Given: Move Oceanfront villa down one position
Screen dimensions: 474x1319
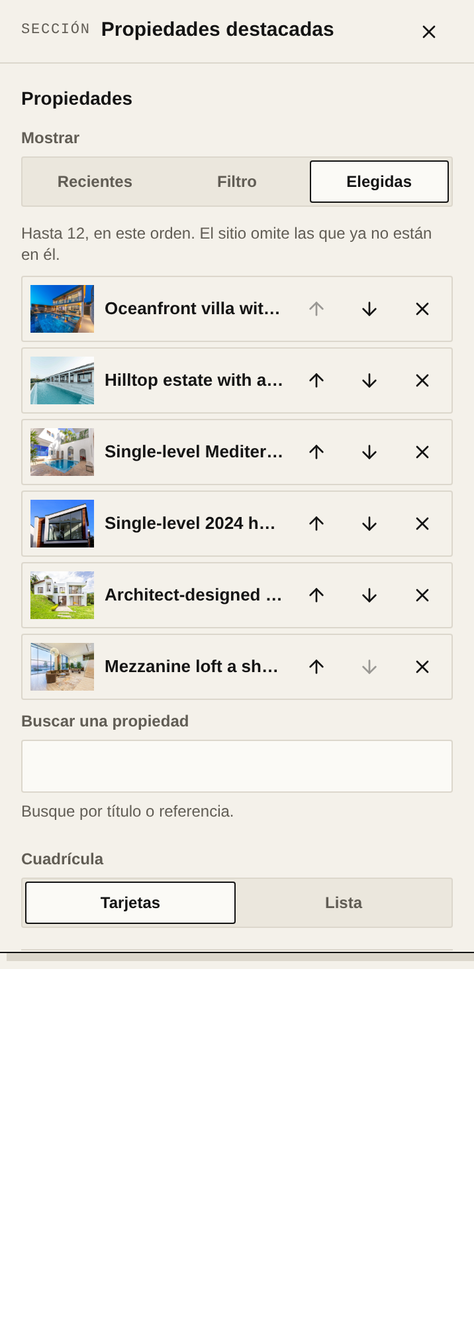Looking at the screenshot, I should [369, 309].
